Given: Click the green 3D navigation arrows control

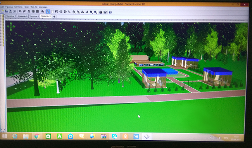Looking at the screenshot, I should [11, 26].
